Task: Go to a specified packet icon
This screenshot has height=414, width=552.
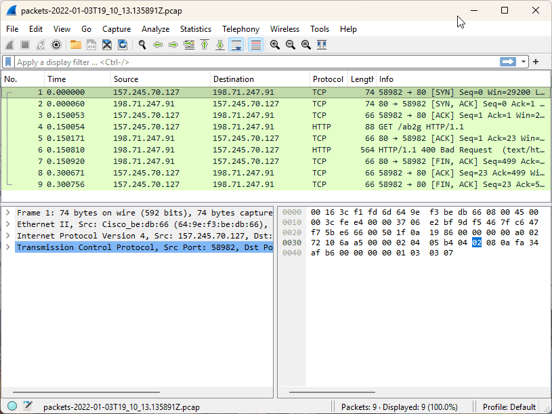Action: [189, 45]
